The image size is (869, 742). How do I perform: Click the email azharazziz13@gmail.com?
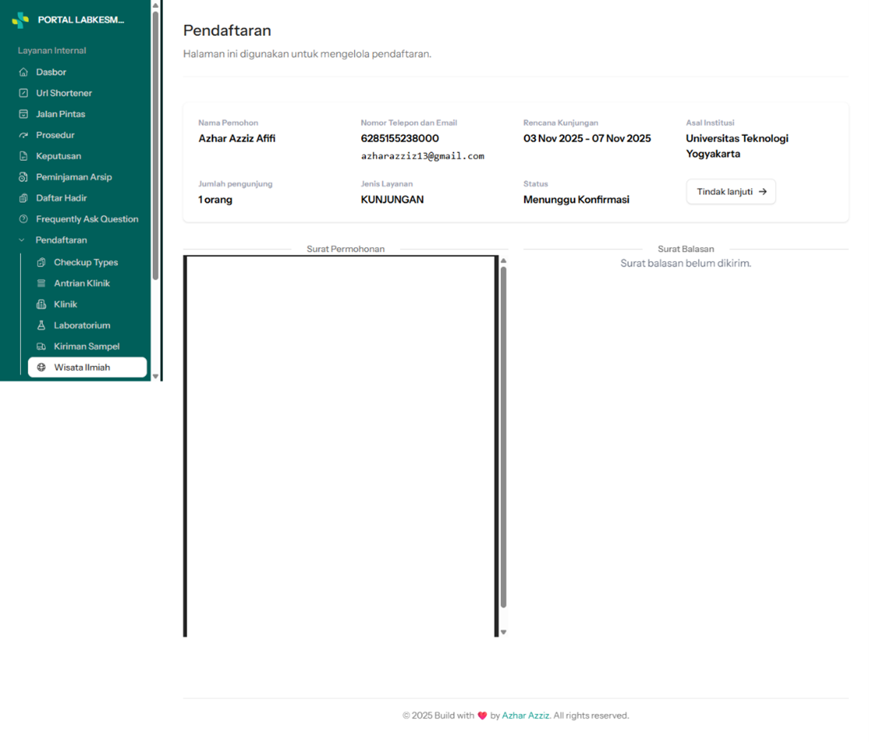coord(423,156)
